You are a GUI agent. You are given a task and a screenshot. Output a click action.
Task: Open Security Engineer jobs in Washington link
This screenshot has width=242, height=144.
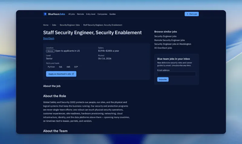(173, 44)
